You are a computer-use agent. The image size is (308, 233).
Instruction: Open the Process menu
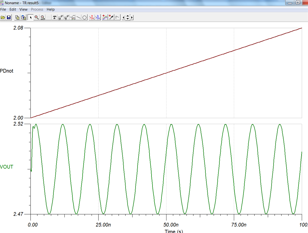(x=37, y=9)
